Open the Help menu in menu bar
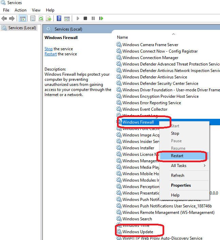220x240 pixels. (x=50, y=10)
